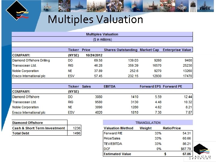Click Transocean EBITDA 3130
The image size is (216, 162).
click(134, 102)
